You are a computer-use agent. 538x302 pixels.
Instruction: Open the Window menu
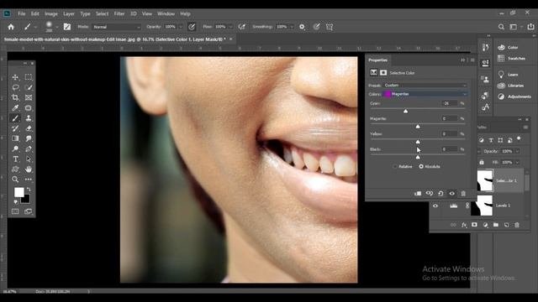(166, 13)
